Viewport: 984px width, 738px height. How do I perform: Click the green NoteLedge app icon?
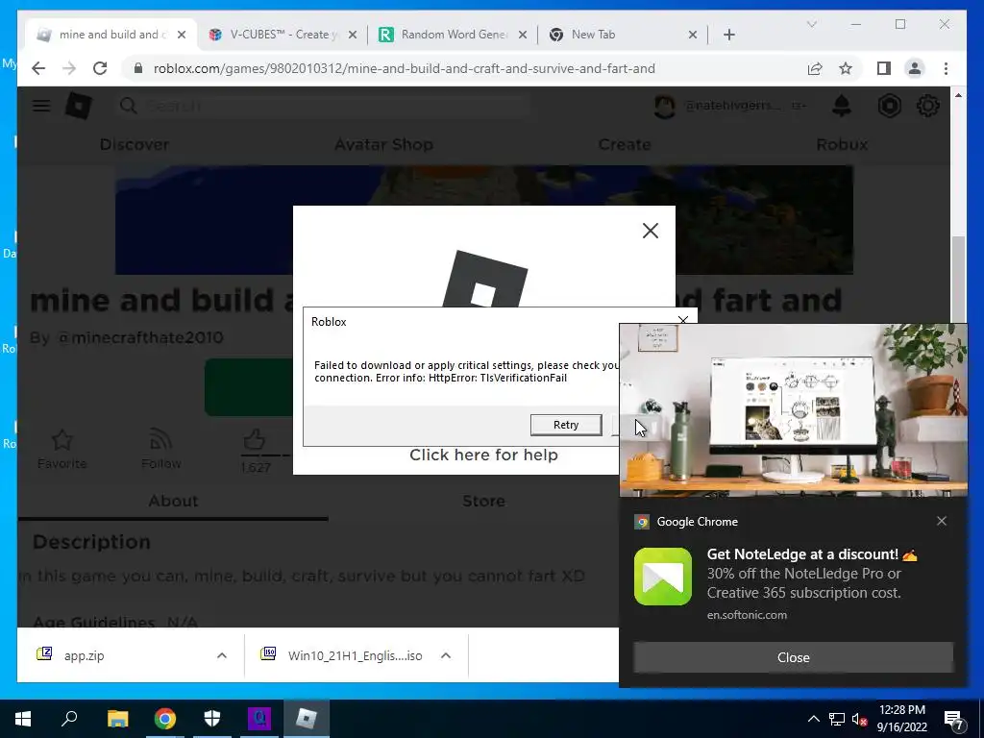[x=663, y=577]
